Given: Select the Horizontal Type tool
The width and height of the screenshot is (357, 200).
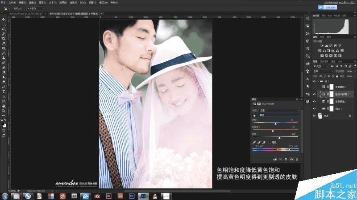Looking at the screenshot, I should pos(4,92).
